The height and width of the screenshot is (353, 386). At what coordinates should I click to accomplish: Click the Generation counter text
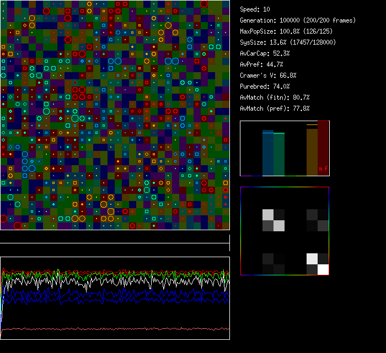(x=298, y=20)
